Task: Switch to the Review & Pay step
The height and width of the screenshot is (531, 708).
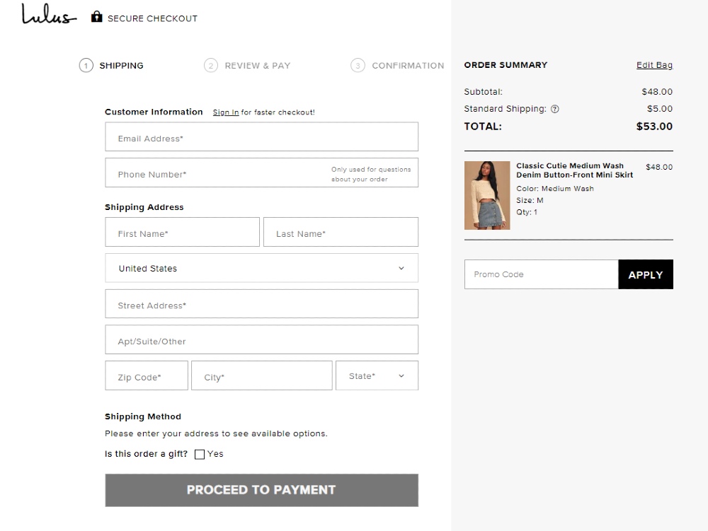Action: 257,66
